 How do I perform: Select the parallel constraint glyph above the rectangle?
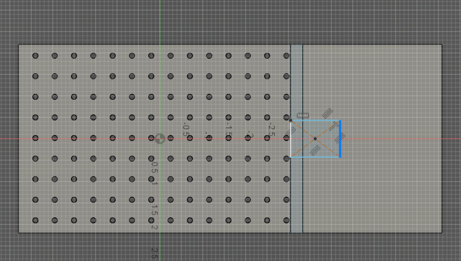pyautogui.click(x=328, y=114)
